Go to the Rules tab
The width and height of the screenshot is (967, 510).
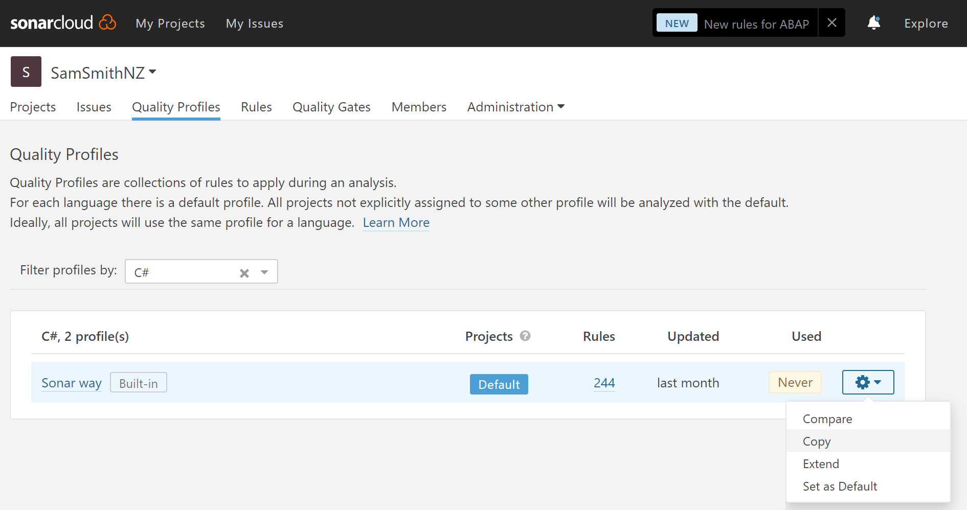tap(256, 107)
